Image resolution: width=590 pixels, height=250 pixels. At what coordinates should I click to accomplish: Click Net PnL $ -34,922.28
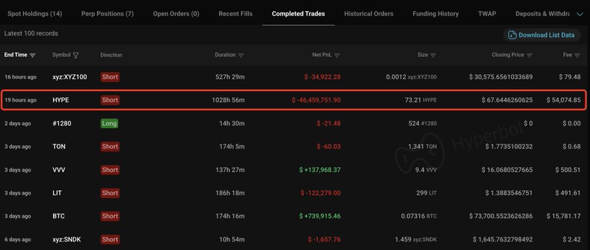pyautogui.click(x=323, y=77)
